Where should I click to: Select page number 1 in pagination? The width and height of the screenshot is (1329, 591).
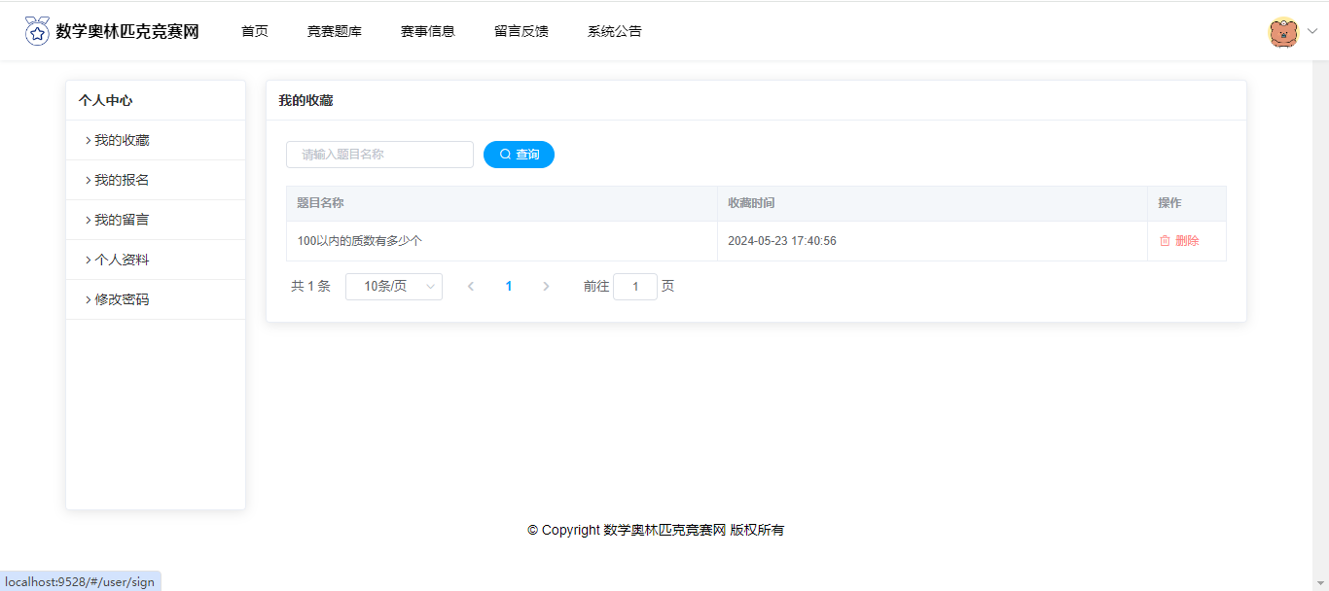[509, 287]
